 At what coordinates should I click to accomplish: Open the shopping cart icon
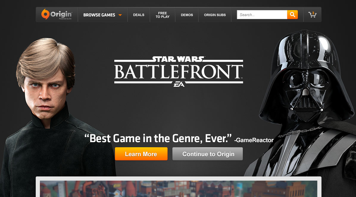point(312,15)
